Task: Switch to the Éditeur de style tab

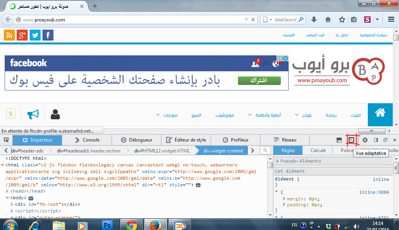Action: (x=186, y=140)
